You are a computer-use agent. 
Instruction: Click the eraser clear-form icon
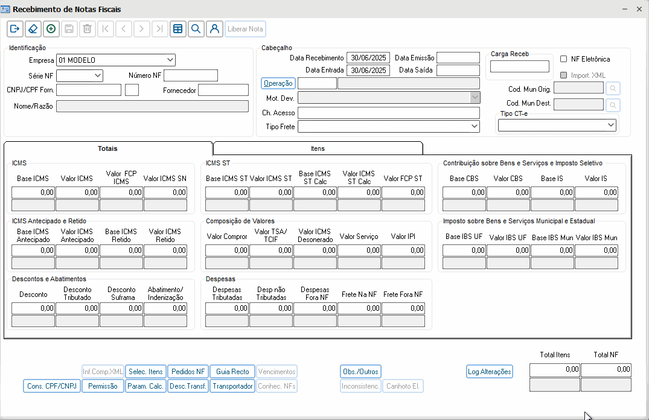pyautogui.click(x=33, y=29)
